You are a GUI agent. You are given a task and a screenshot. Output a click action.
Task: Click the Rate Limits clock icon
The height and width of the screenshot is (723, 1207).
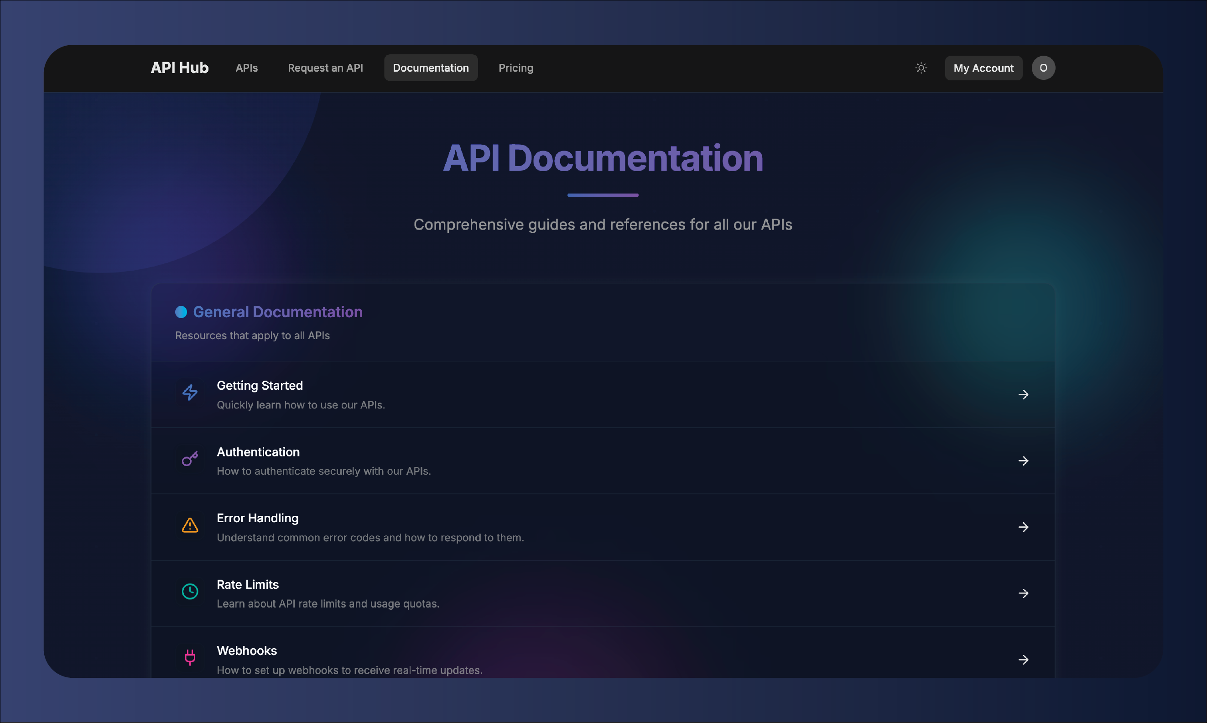pos(190,592)
